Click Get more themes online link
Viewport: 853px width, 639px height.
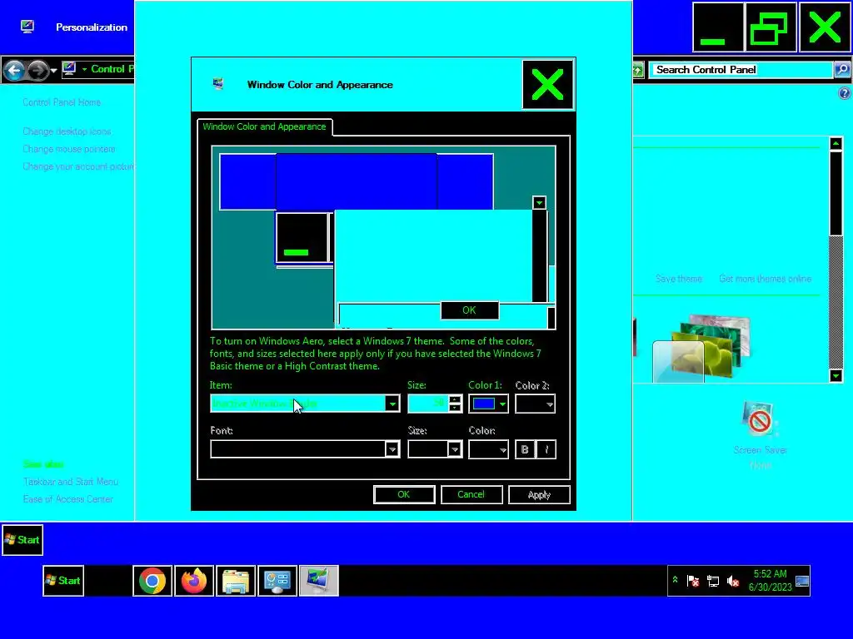(765, 279)
